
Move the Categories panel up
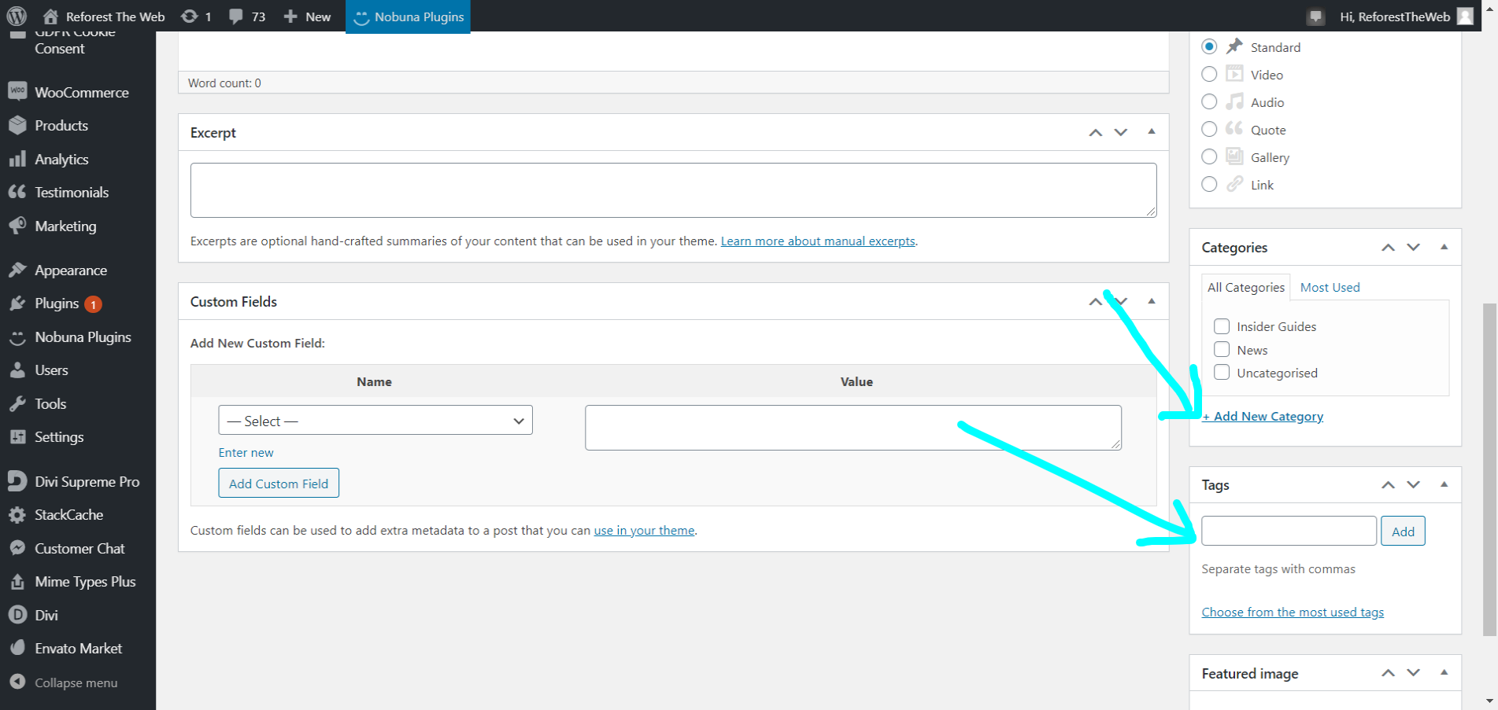pos(1388,247)
